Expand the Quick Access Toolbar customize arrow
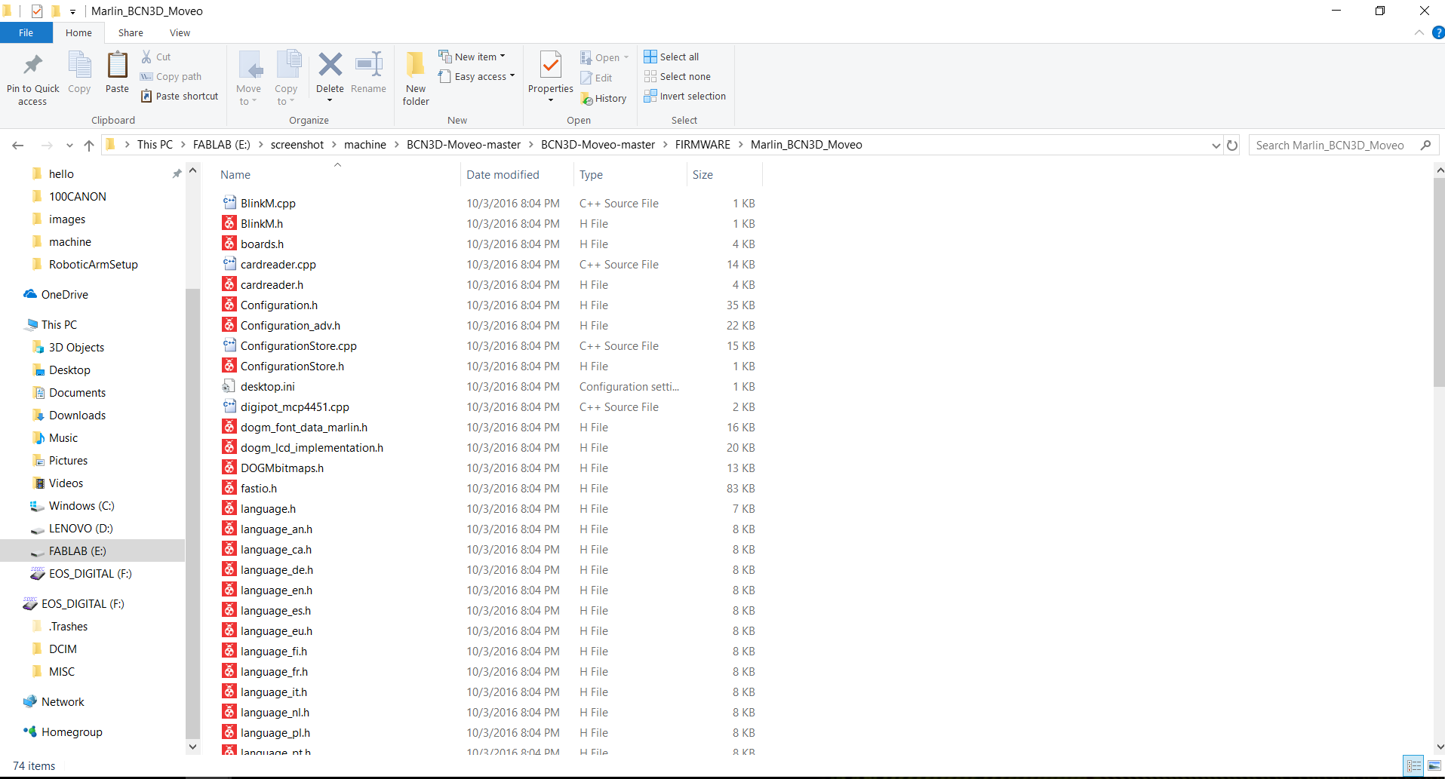 click(x=72, y=11)
